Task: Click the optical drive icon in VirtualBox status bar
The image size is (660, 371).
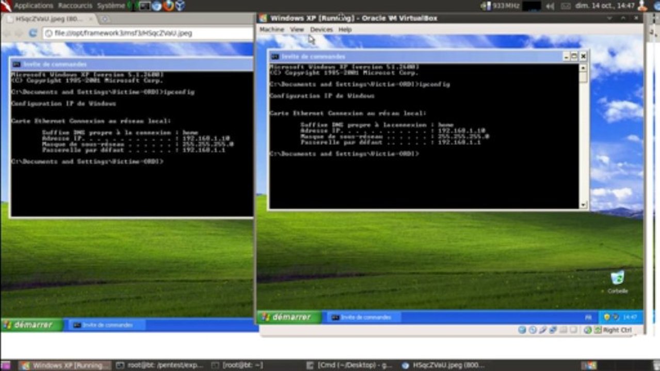Action: [x=533, y=330]
